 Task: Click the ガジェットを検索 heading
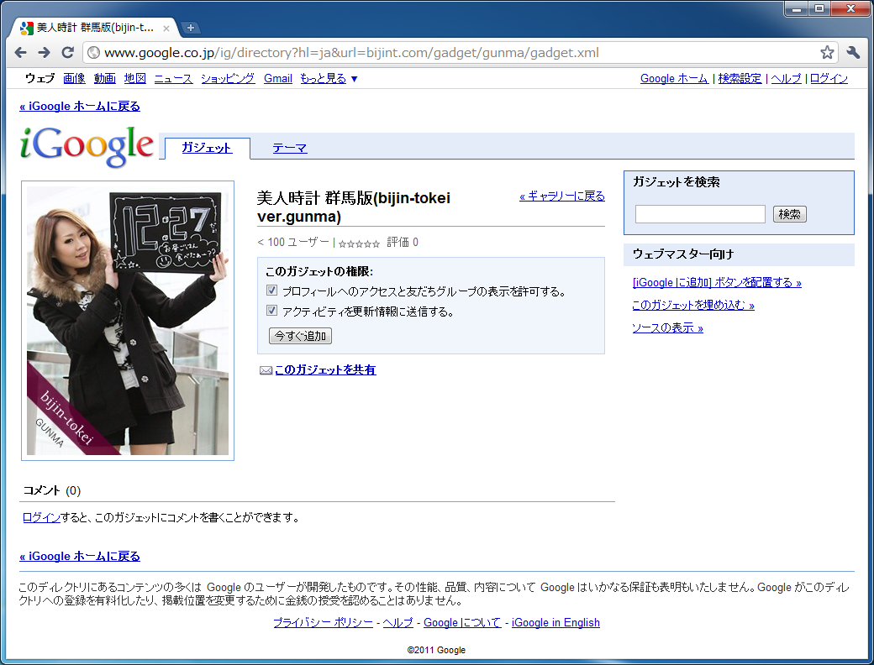click(x=677, y=182)
